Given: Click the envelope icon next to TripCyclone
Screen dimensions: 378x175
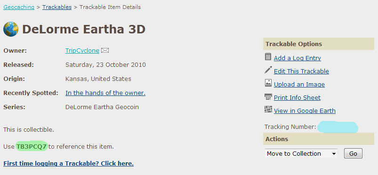Looking at the screenshot, I should (x=105, y=51).
